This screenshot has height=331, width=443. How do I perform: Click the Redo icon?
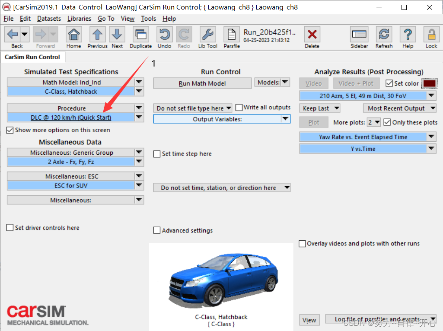[184, 35]
